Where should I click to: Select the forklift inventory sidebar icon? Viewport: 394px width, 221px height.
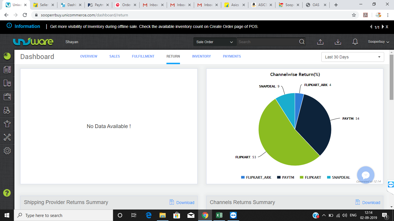7,110
